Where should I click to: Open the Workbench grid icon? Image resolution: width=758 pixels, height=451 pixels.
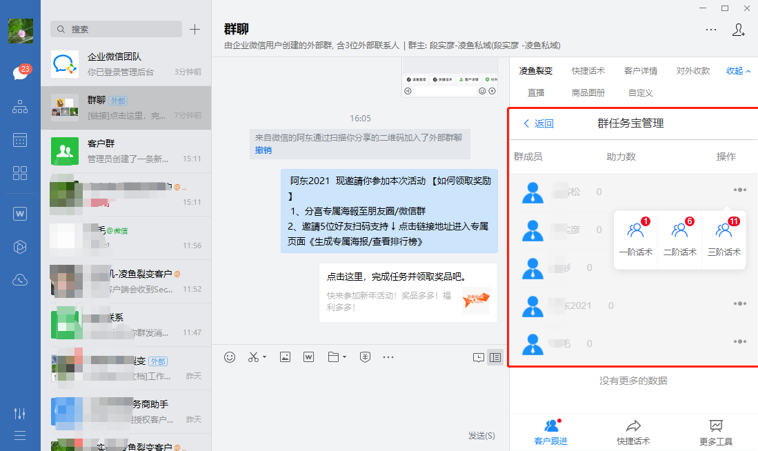coord(20,173)
